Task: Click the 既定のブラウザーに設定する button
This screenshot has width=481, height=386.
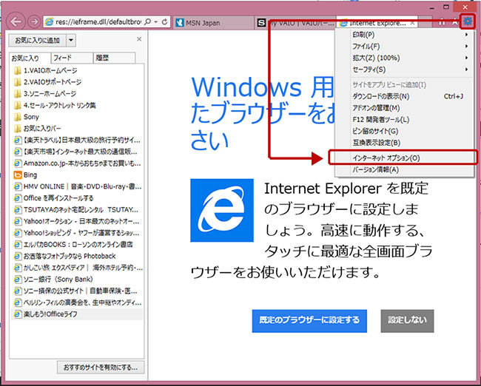Action: click(309, 321)
